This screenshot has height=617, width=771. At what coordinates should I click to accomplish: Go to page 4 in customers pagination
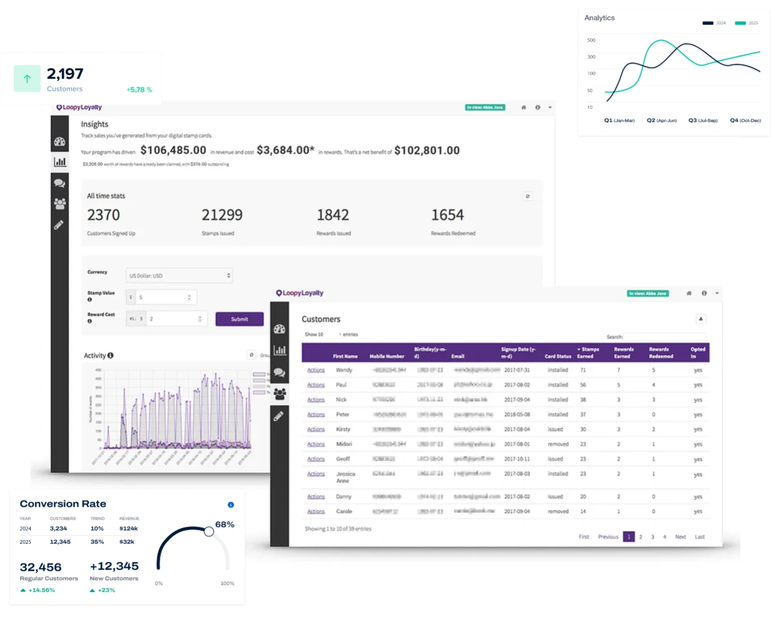click(665, 537)
